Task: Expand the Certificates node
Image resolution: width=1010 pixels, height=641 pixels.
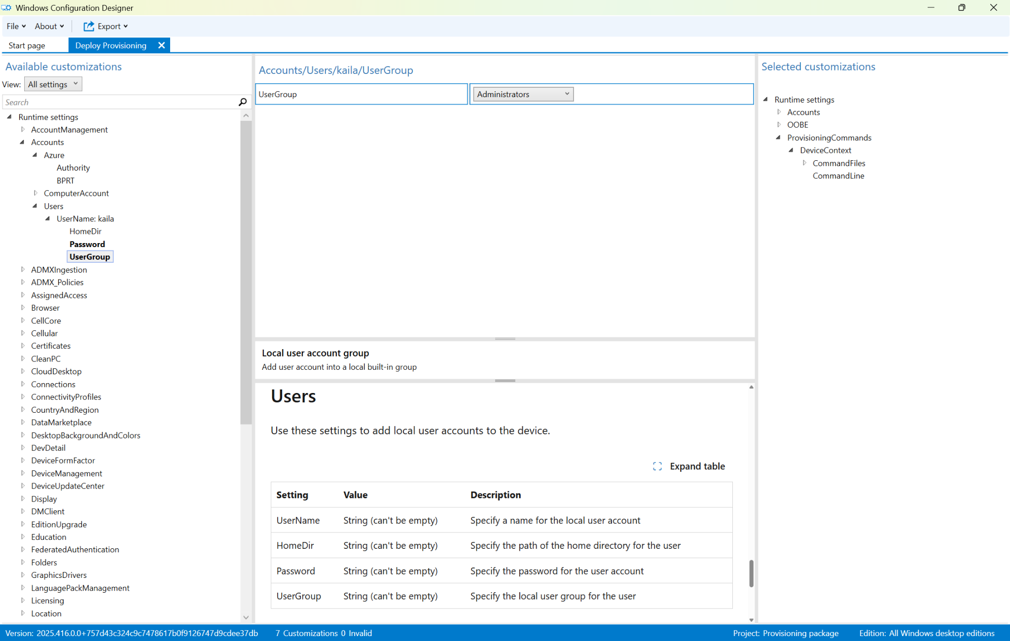Action: pos(22,346)
